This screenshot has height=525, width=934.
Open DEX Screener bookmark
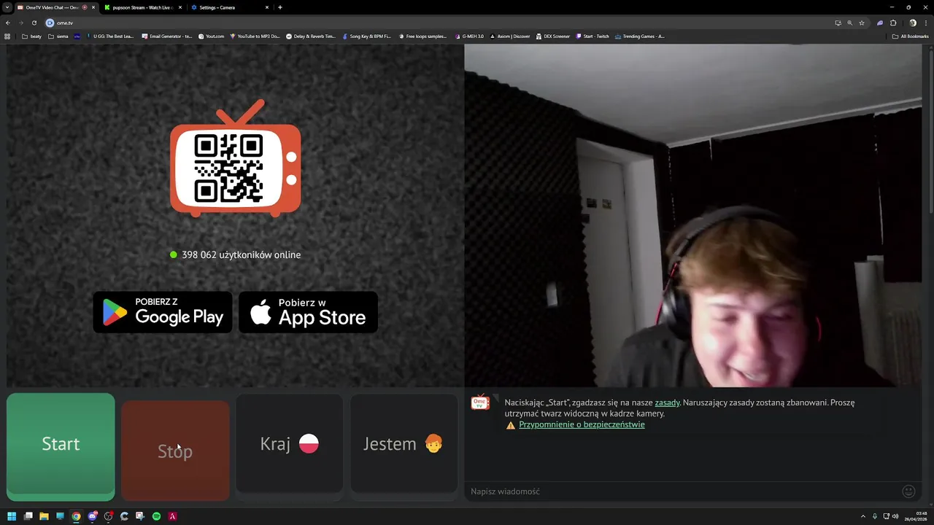[553, 36]
